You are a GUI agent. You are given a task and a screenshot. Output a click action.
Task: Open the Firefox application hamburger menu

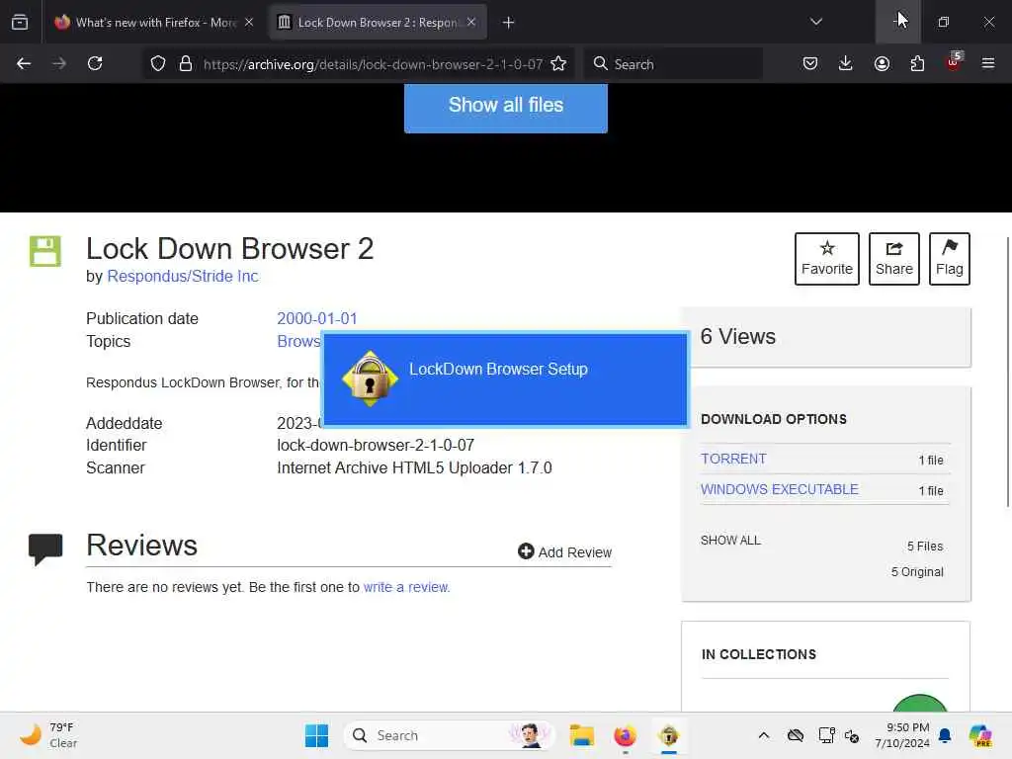988,63
